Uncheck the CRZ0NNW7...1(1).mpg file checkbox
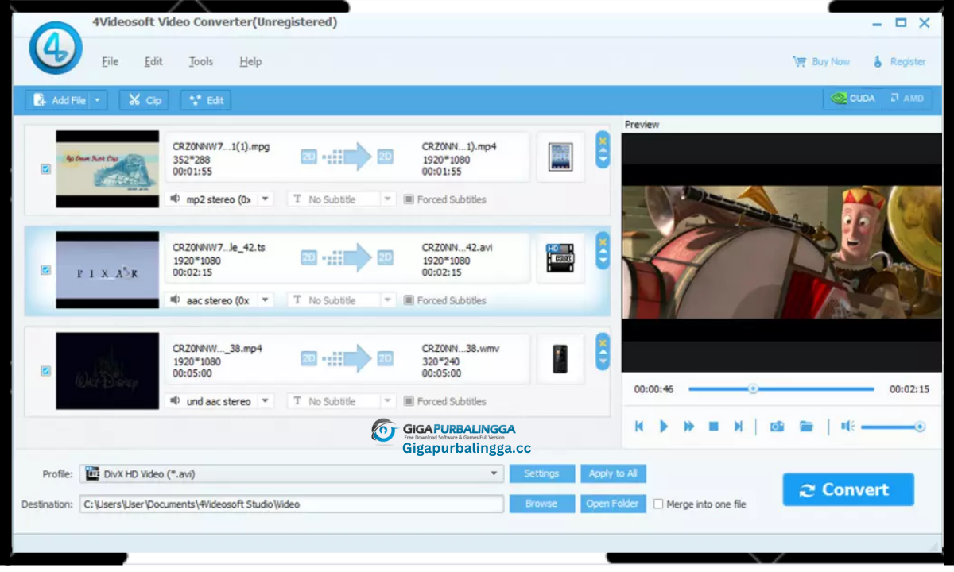954x572 pixels. [x=45, y=168]
